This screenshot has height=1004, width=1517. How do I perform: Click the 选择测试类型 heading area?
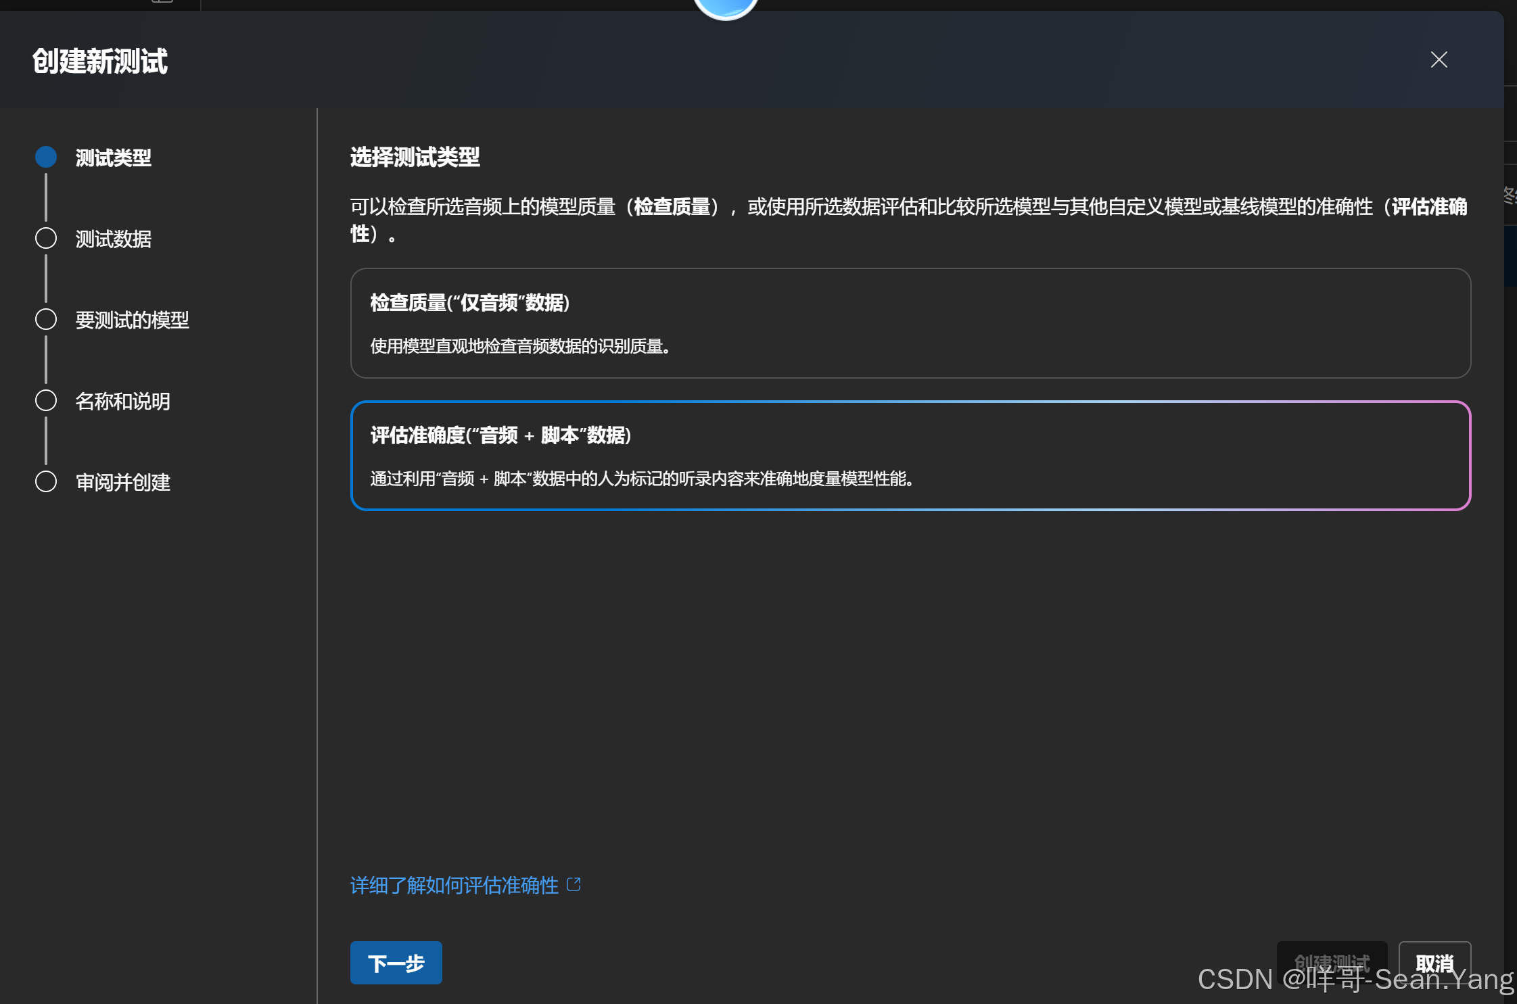point(414,158)
